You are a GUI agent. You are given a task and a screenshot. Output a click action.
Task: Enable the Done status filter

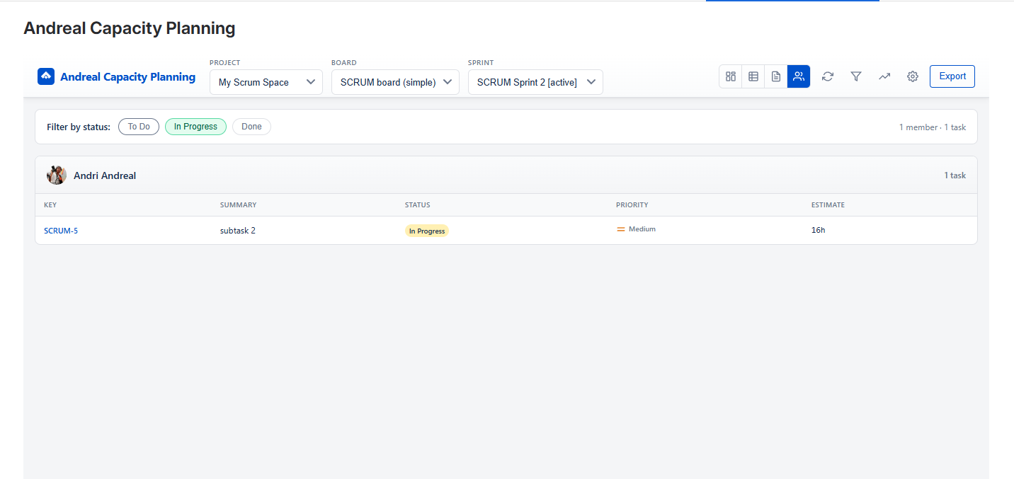coord(251,126)
